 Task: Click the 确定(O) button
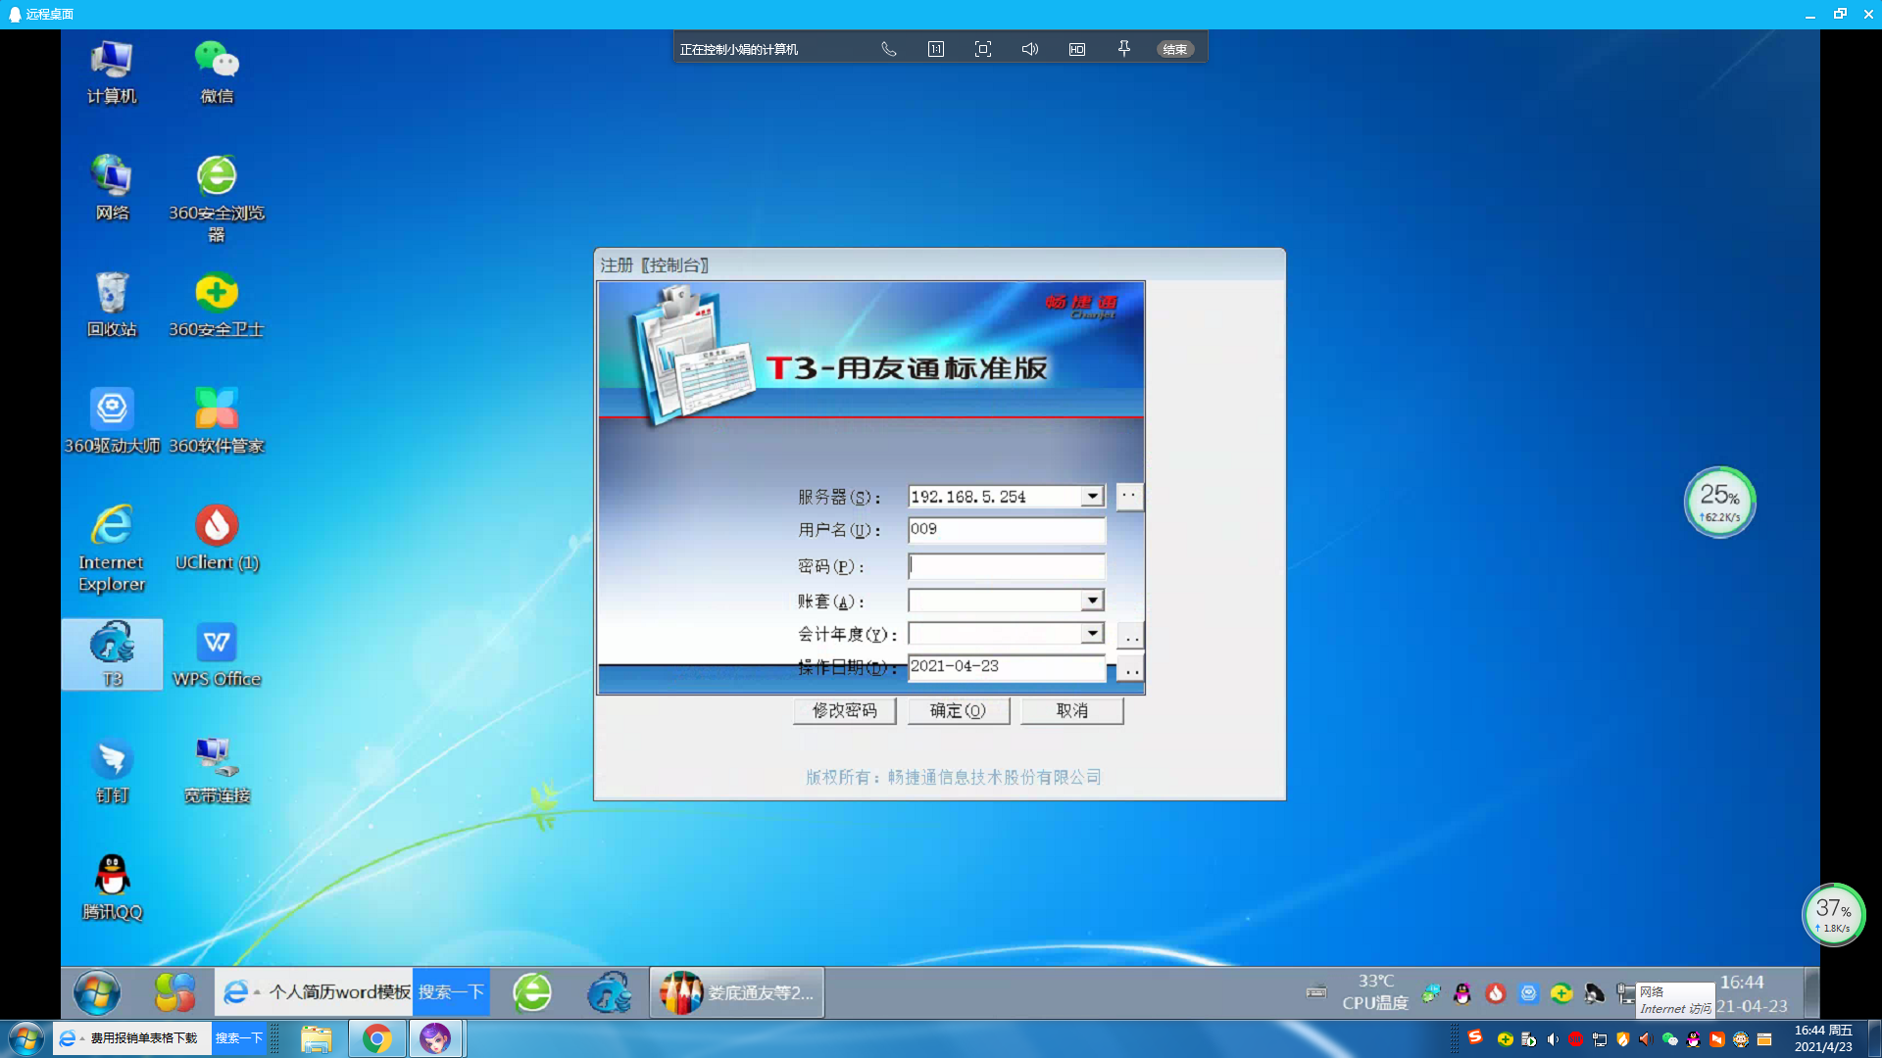click(958, 710)
